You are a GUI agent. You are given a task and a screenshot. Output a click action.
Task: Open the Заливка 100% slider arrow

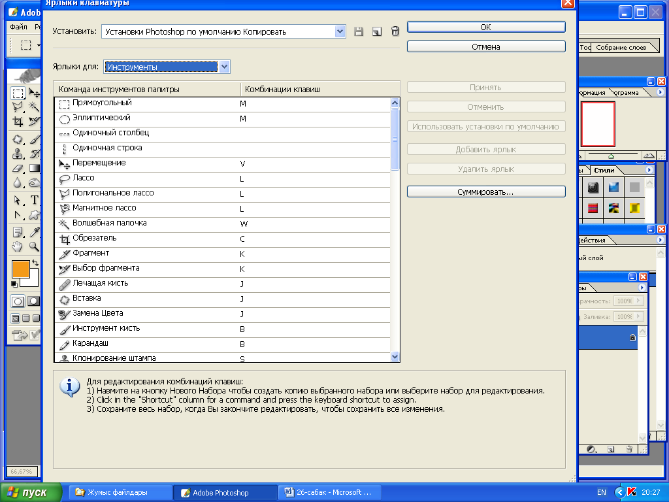tap(639, 316)
